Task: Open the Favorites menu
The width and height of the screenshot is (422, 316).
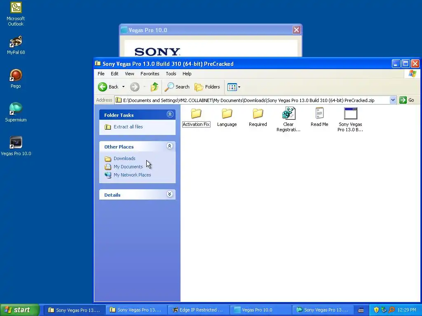Action: (150, 74)
